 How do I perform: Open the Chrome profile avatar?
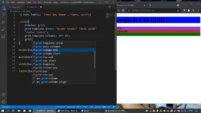click(193, 10)
